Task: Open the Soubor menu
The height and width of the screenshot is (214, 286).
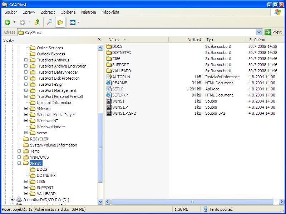Action: 11,12
